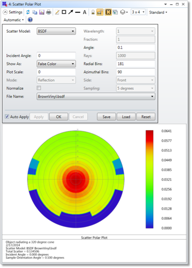Open the Show As False Color dropdown
192x268 pixels.
click(56, 64)
